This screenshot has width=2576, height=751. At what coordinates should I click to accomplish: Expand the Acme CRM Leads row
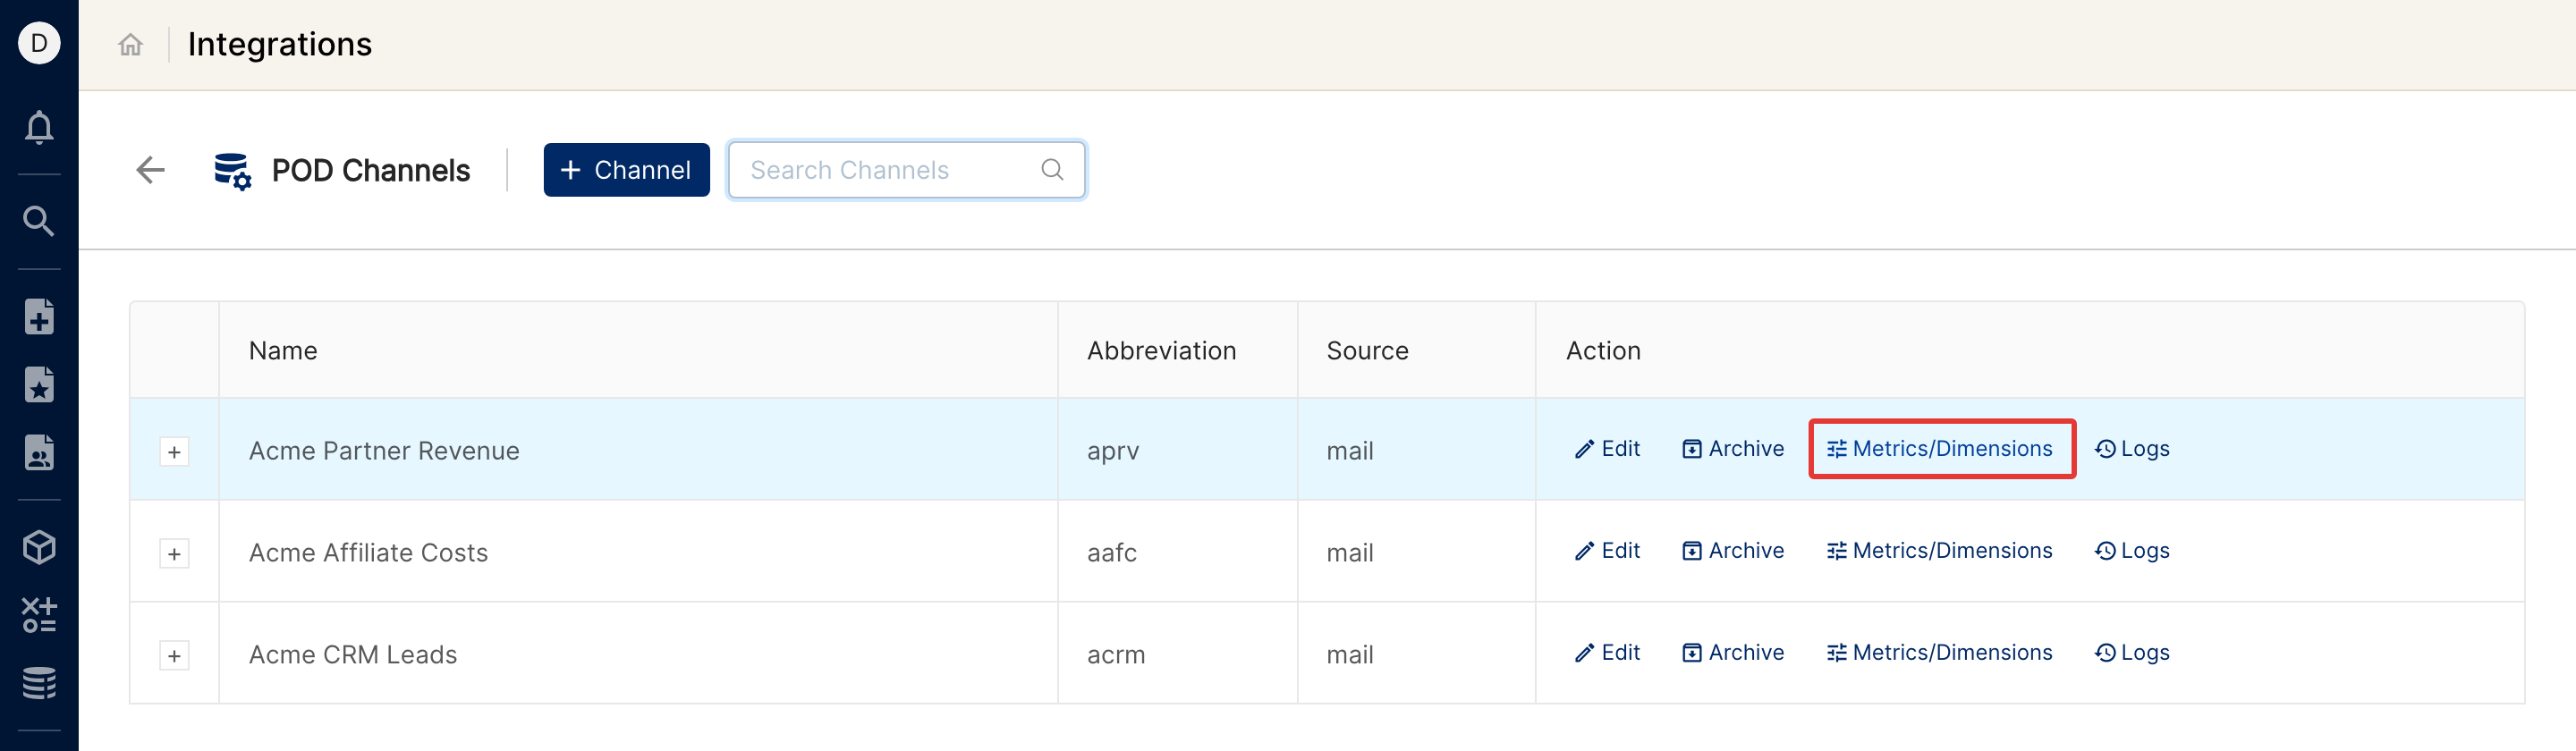(x=174, y=656)
